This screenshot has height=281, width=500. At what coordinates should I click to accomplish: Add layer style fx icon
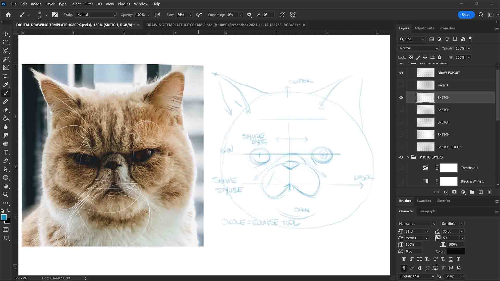[x=446, y=192]
